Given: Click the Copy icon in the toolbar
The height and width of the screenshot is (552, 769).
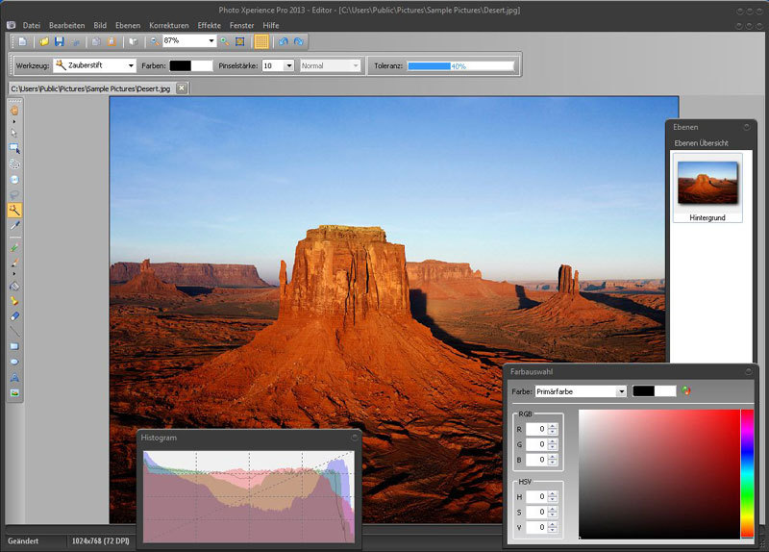Looking at the screenshot, I should coord(96,41).
